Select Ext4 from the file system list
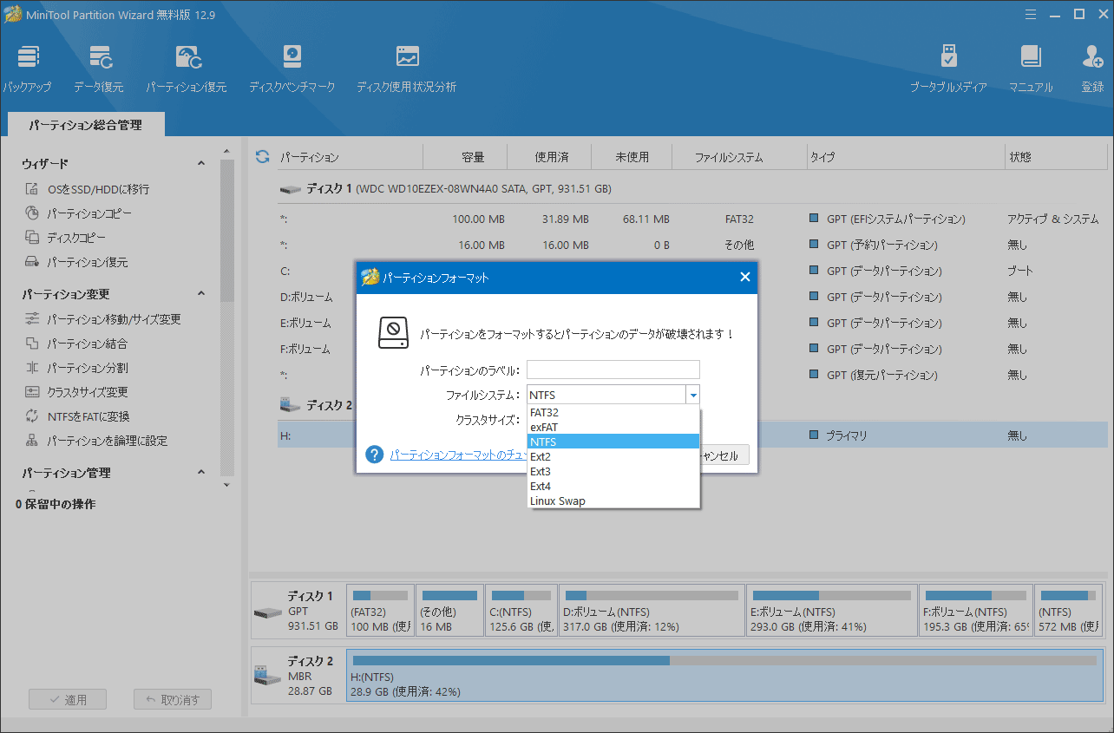 [613, 486]
